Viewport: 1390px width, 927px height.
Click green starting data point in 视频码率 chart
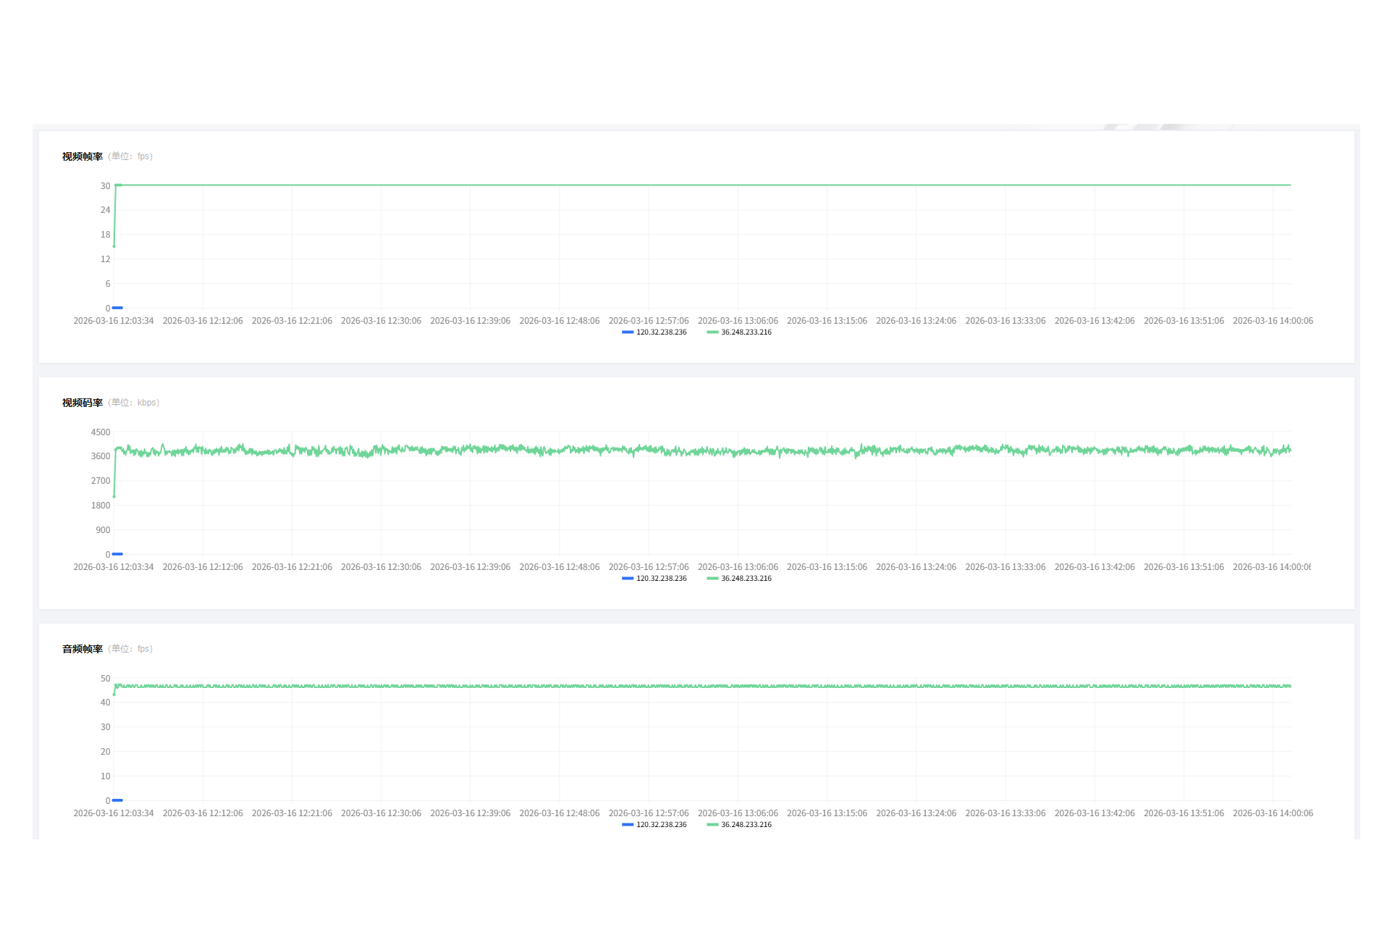point(114,496)
